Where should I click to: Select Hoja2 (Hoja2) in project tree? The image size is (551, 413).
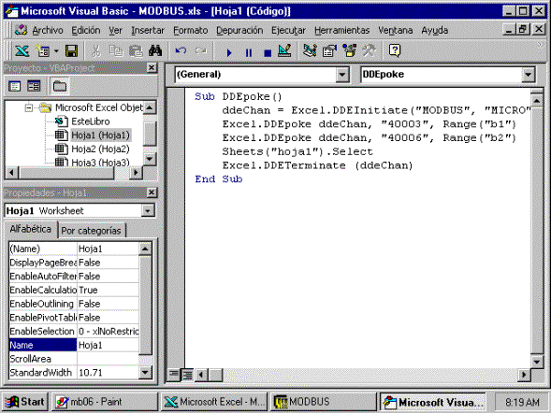pos(100,150)
